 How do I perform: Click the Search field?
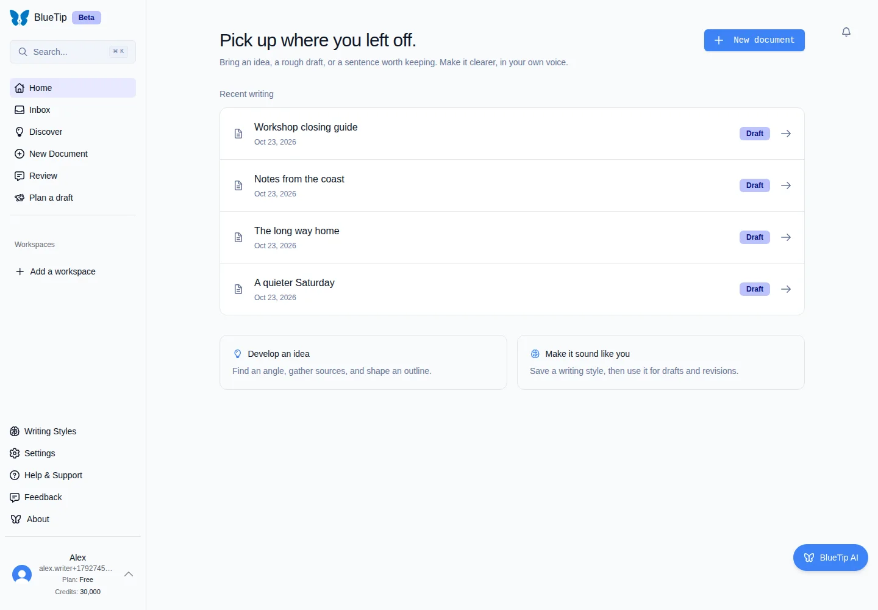coord(73,52)
